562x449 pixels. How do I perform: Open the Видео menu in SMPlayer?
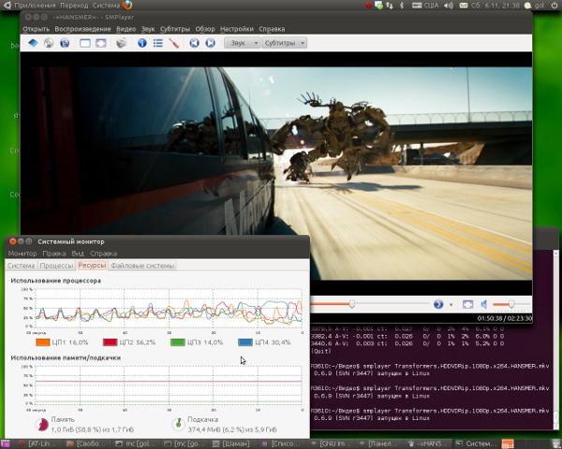point(126,29)
